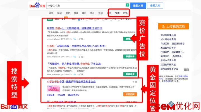Click sidebar link 装修风格
Screen dimensions: 201x112
(165, 52)
